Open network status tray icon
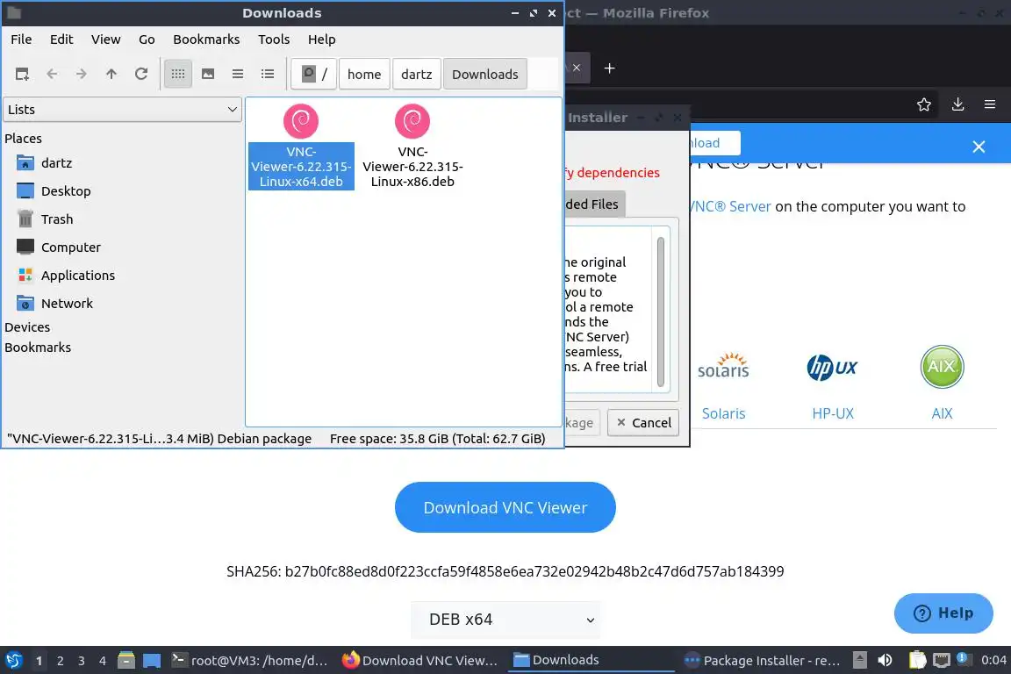The image size is (1011, 674). [x=942, y=661]
